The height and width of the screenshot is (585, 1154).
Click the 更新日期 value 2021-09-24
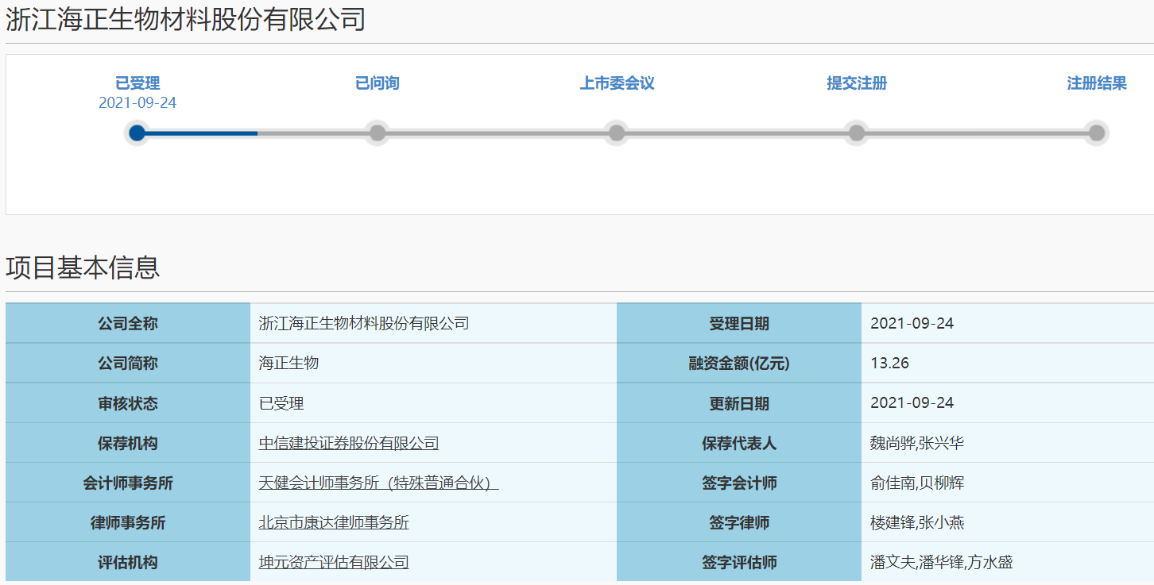[912, 402]
